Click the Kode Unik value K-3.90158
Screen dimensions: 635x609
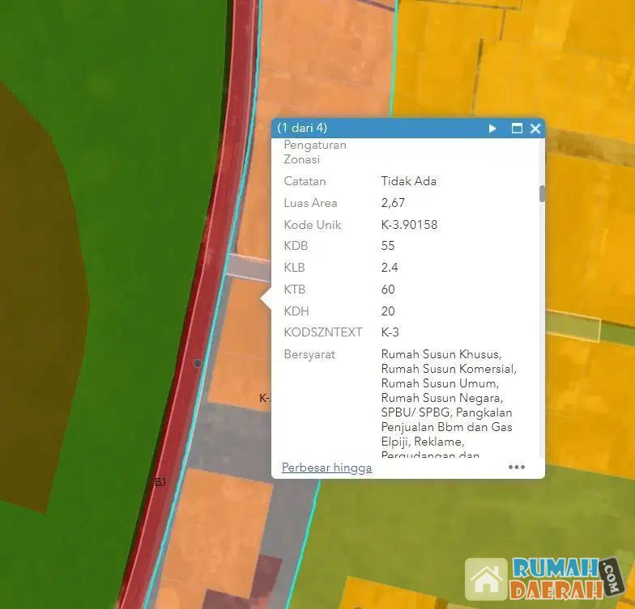[x=409, y=225]
